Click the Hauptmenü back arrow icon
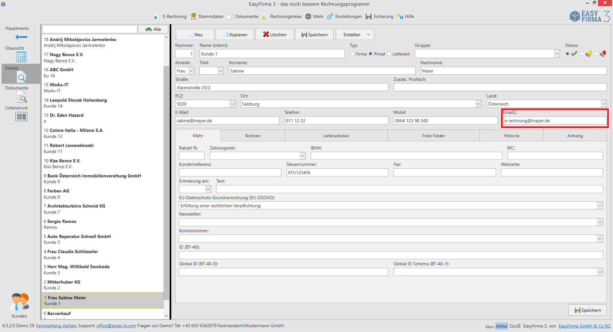 [x=21, y=37]
